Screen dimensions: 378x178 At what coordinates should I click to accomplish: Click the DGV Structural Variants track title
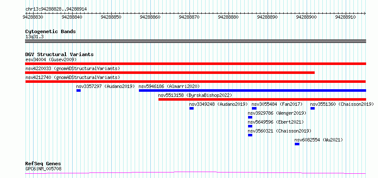coord(59,54)
